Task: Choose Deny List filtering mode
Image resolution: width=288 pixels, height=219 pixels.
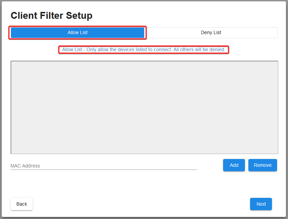Action: 211,33
